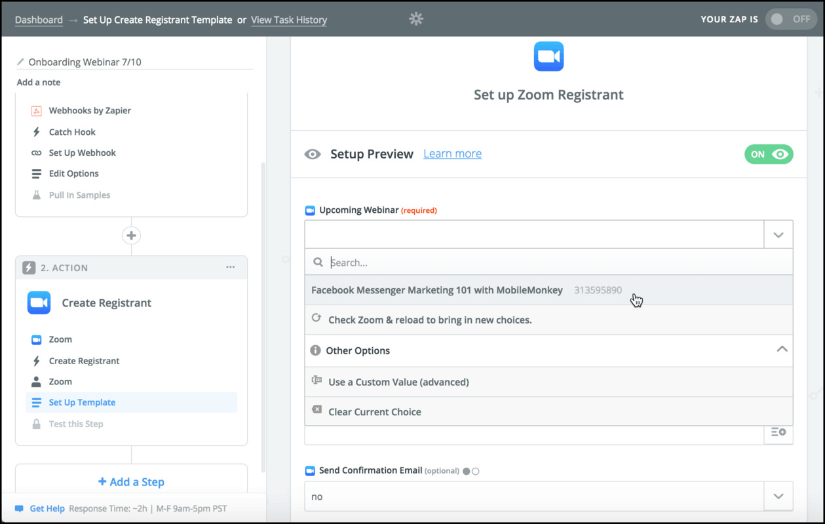Turn on the YOUR ZAP IS switch
The width and height of the screenshot is (825, 524).
click(x=790, y=19)
